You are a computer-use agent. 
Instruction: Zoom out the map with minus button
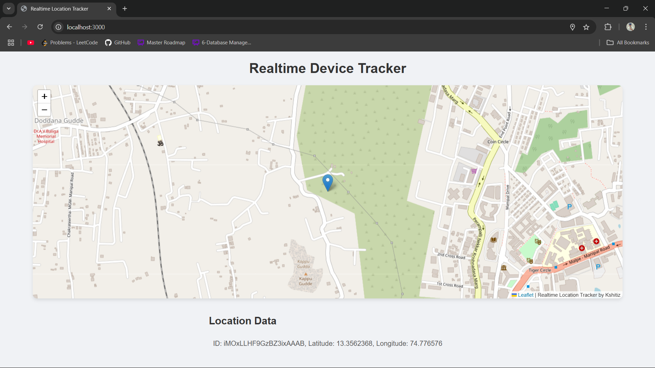pos(44,110)
